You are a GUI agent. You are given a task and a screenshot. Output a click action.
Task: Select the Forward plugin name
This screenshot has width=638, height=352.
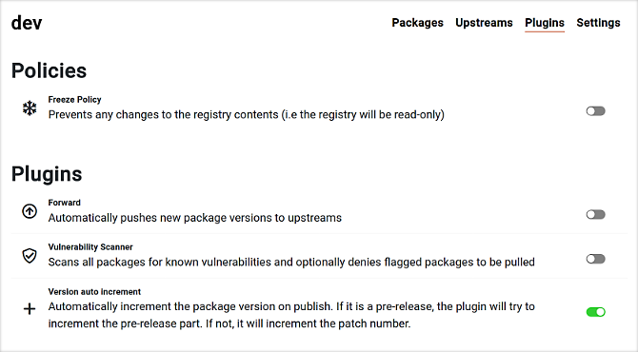(65, 203)
